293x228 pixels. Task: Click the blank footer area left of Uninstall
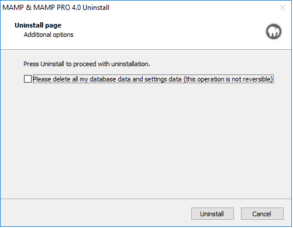(x=95, y=213)
